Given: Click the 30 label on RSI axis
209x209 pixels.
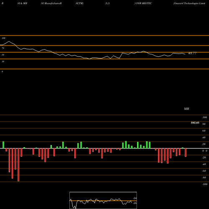Looking at the screenshot, I should (x=3, y=61).
